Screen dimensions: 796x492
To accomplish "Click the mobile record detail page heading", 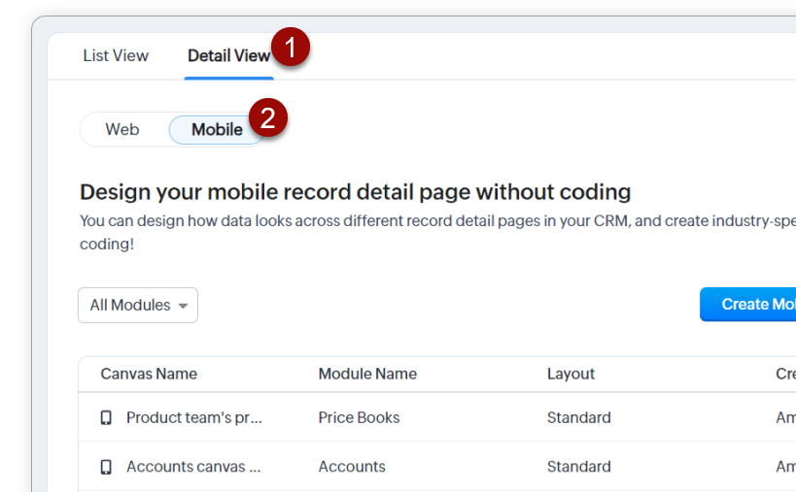I will [355, 191].
